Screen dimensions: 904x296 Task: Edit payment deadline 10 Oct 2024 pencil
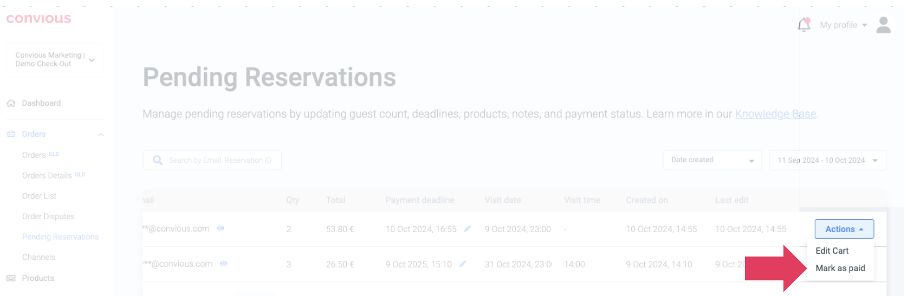pos(467,229)
